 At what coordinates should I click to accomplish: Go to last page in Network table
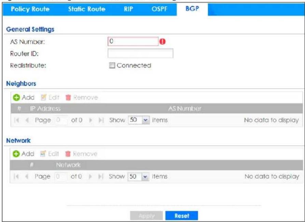point(100,177)
